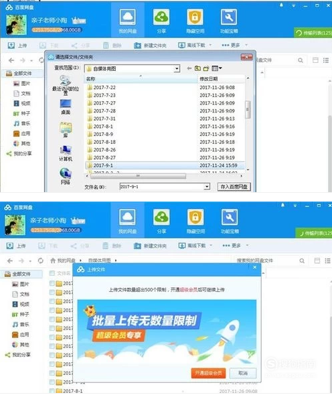Screen dimensions: 332x395
Task: Switch to 分享 tab in window with 上传文件 dialog
Action: coord(161,221)
